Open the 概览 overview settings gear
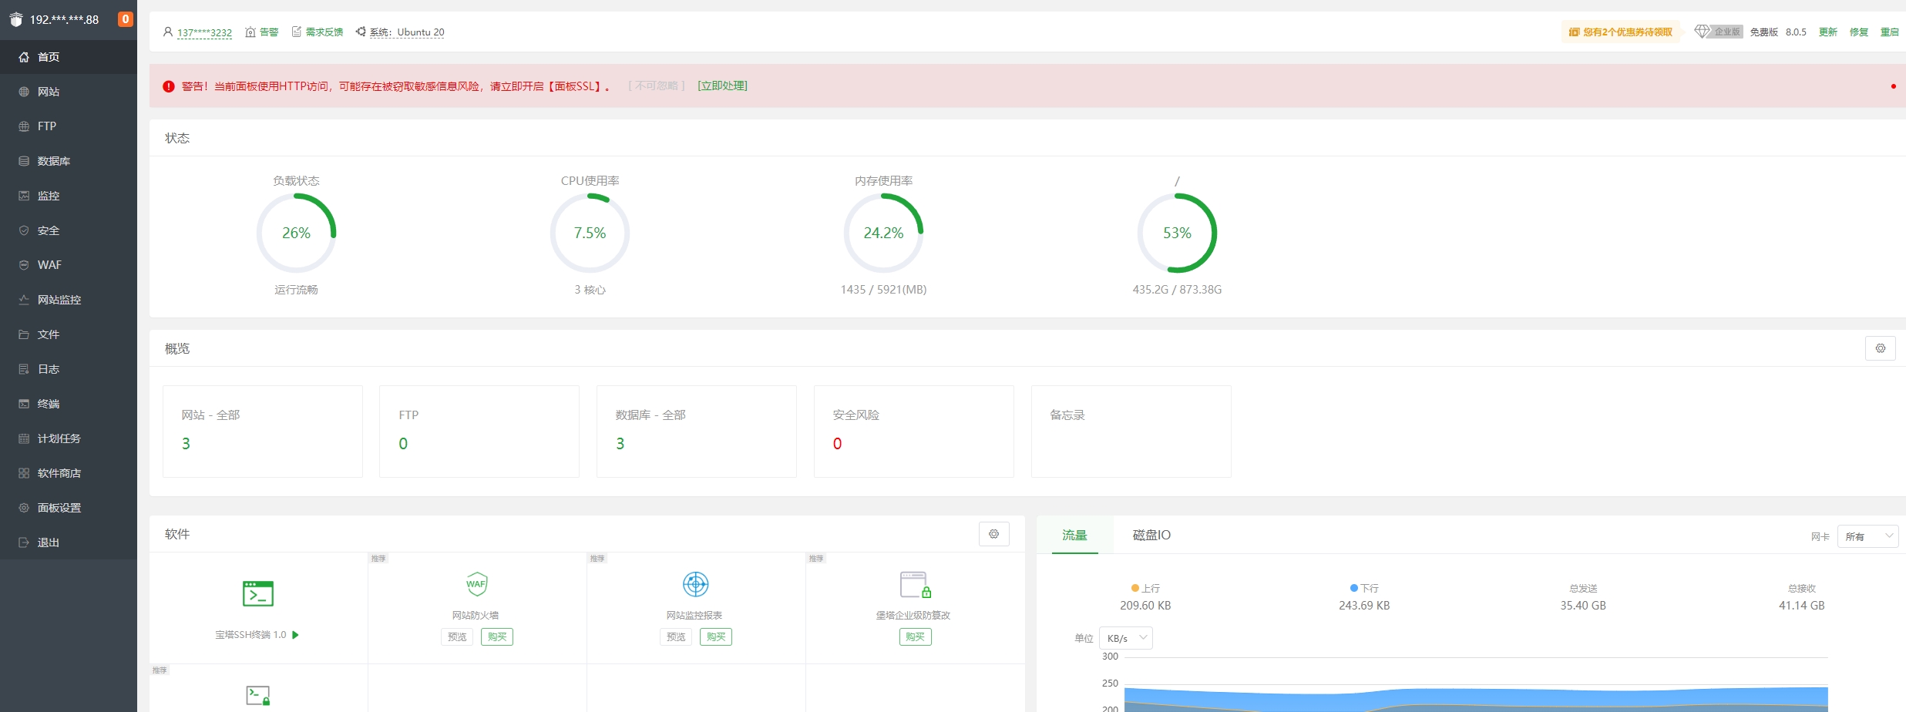 [x=1881, y=348]
